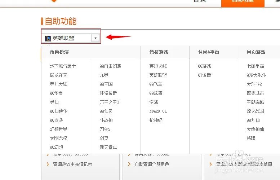The height and width of the screenshot is (180, 280).
Task: Select QT语音 platform entry
Action: coord(204,75)
